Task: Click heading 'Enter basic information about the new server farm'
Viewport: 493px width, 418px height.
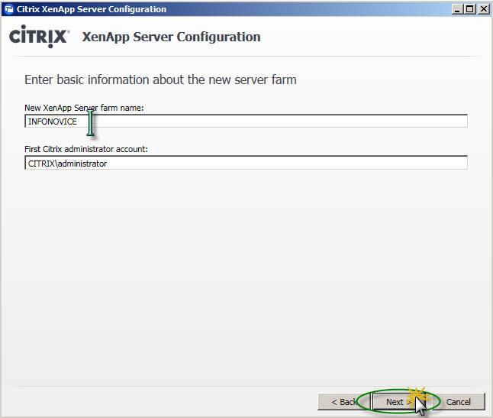Action: (160, 79)
